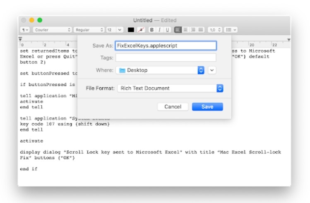Click the yellow minimize window button
Screen dimensions: 310x203
(31, 20)
